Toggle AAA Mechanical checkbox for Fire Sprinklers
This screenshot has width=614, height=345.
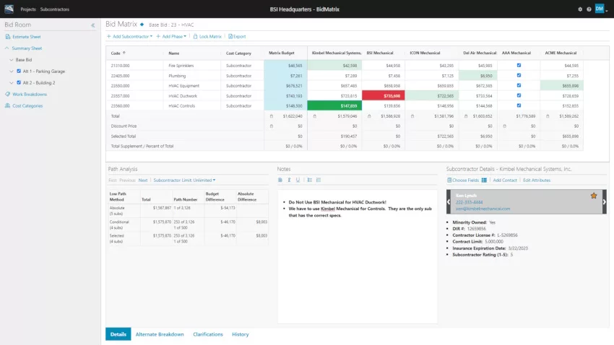[x=519, y=66]
